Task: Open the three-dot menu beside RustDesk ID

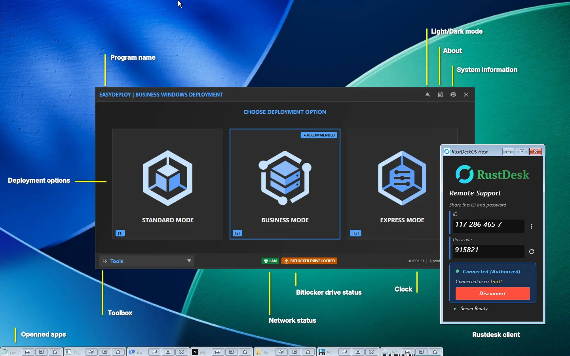Action: point(532,226)
